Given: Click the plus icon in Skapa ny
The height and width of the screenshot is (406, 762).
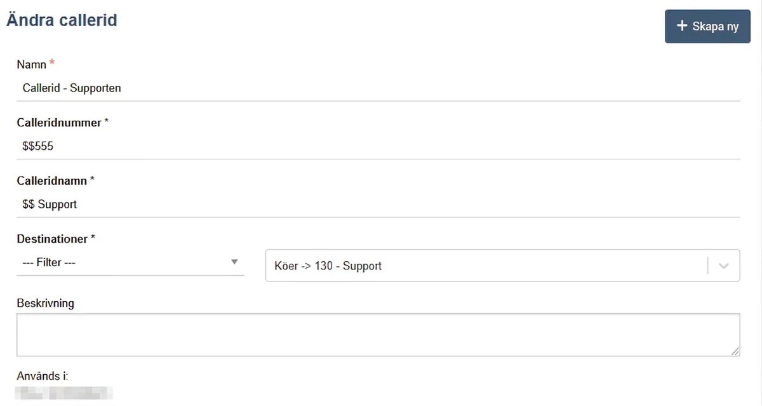Looking at the screenshot, I should pos(682,26).
